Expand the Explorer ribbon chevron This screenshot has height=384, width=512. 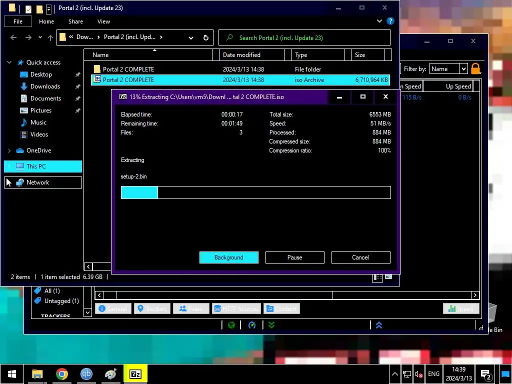(x=379, y=21)
